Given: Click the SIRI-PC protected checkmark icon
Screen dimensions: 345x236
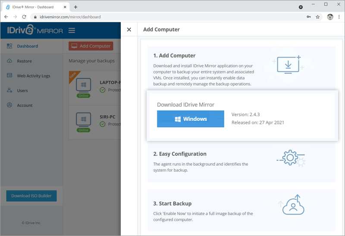Looking at the screenshot, I should [103, 124].
